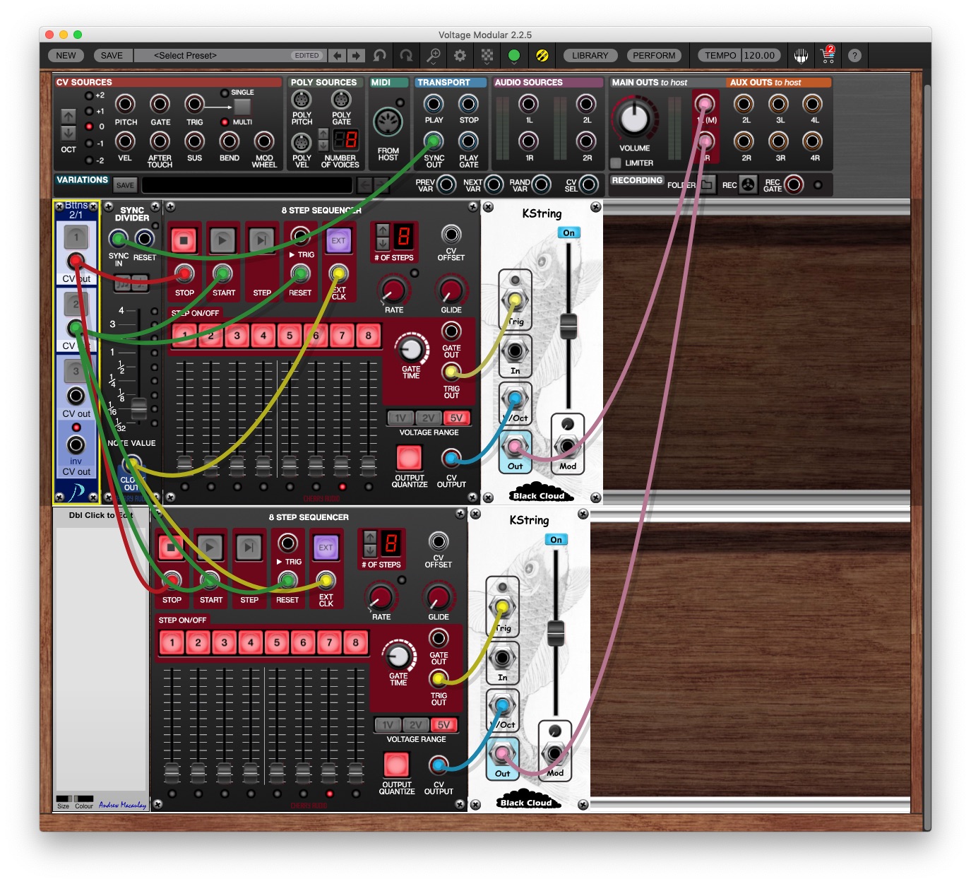The height and width of the screenshot is (884, 971).
Task: Switch to PERFORM view
Action: [654, 55]
